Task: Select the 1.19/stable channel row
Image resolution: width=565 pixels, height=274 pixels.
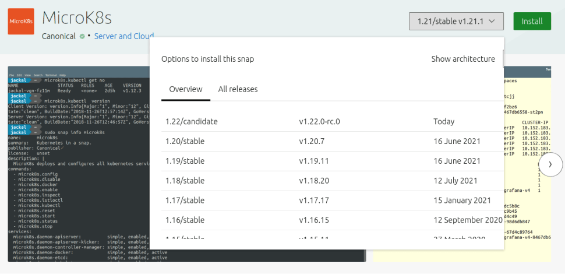Action: tap(333, 161)
